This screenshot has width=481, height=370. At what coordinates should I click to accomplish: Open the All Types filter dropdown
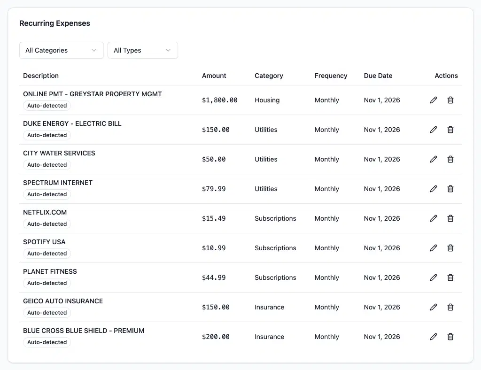pyautogui.click(x=143, y=50)
